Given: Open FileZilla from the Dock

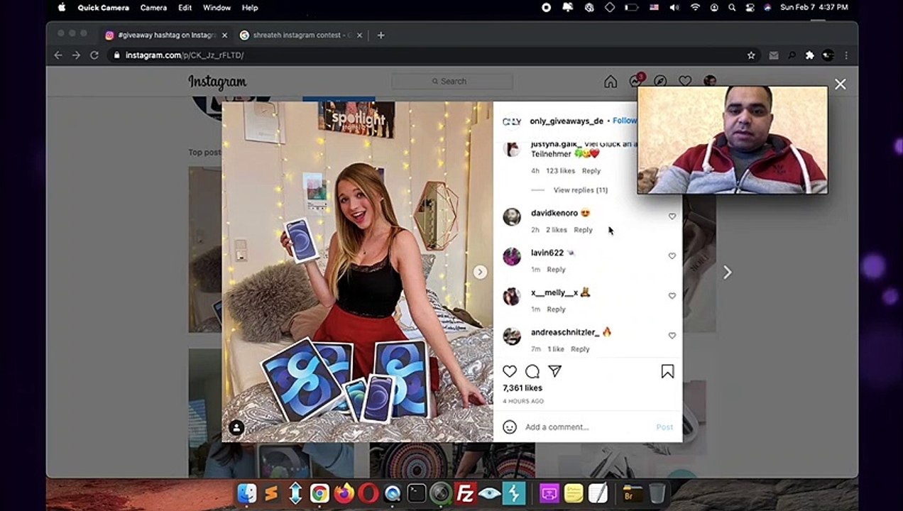Looking at the screenshot, I should pos(465,493).
